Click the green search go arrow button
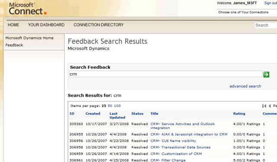This screenshot has width=277, height=162. click(266, 74)
